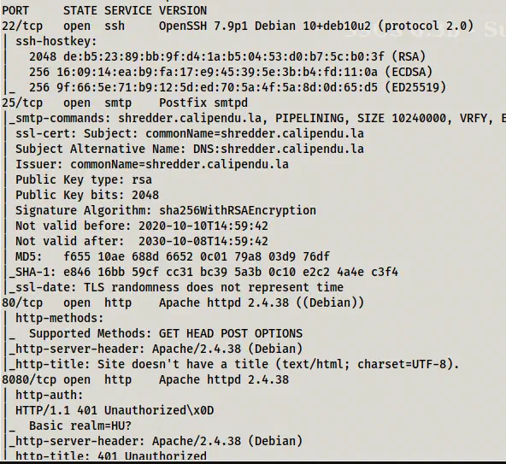Click the sha256WithRSAEncryption signature text
Image resolution: width=506 pixels, height=464 pixels.
[x=238, y=211]
